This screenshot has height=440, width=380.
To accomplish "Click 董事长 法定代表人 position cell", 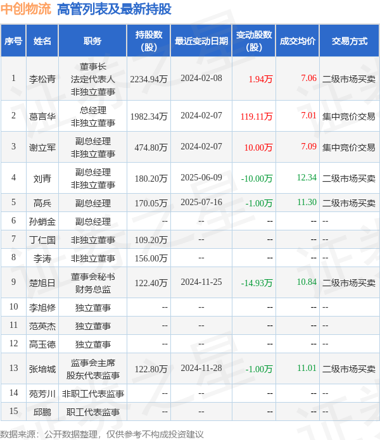I will 92,79.
